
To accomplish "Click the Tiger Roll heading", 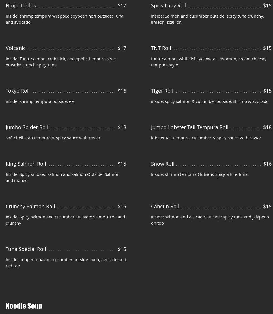I will [162, 91].
